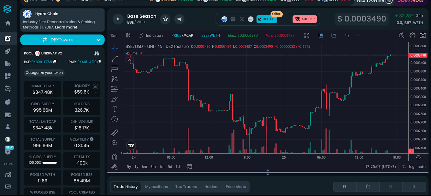Switch to My positions tab
Viewport: 431px width, 196px height.
pos(156,187)
